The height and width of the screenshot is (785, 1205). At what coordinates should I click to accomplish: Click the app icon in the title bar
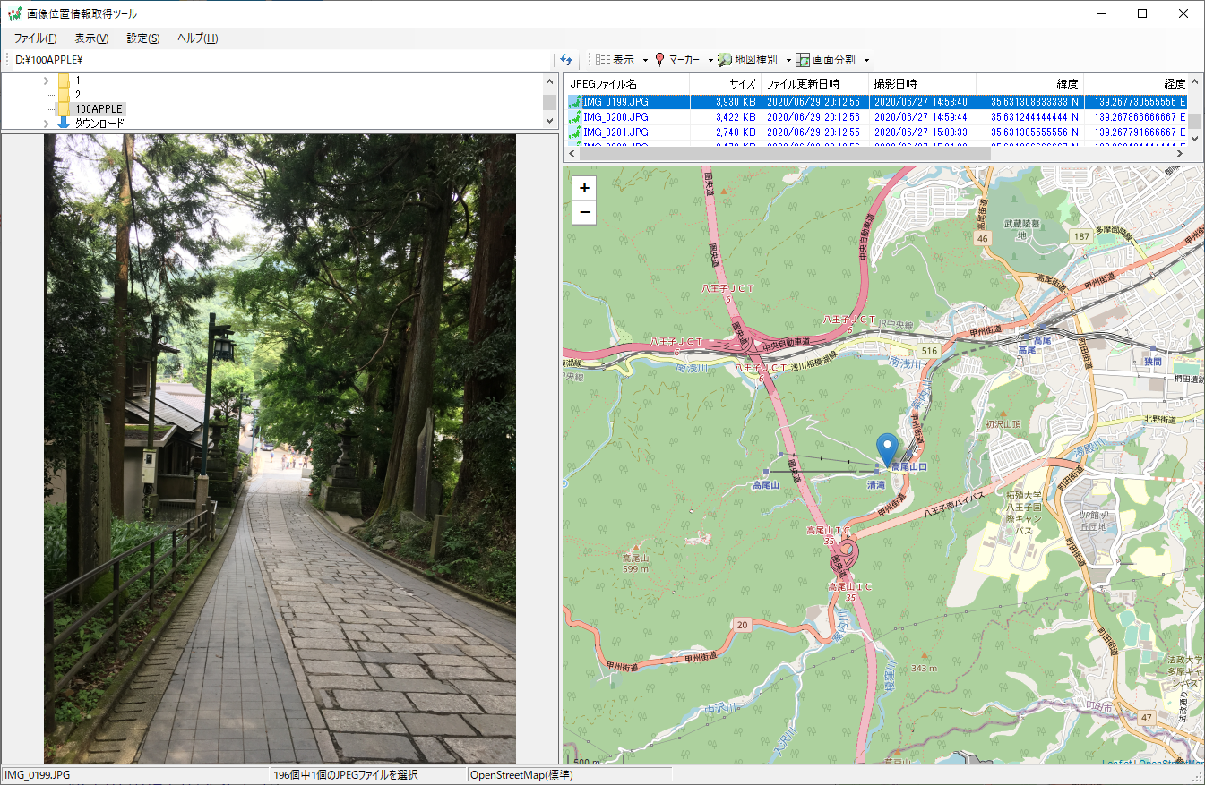coord(14,13)
